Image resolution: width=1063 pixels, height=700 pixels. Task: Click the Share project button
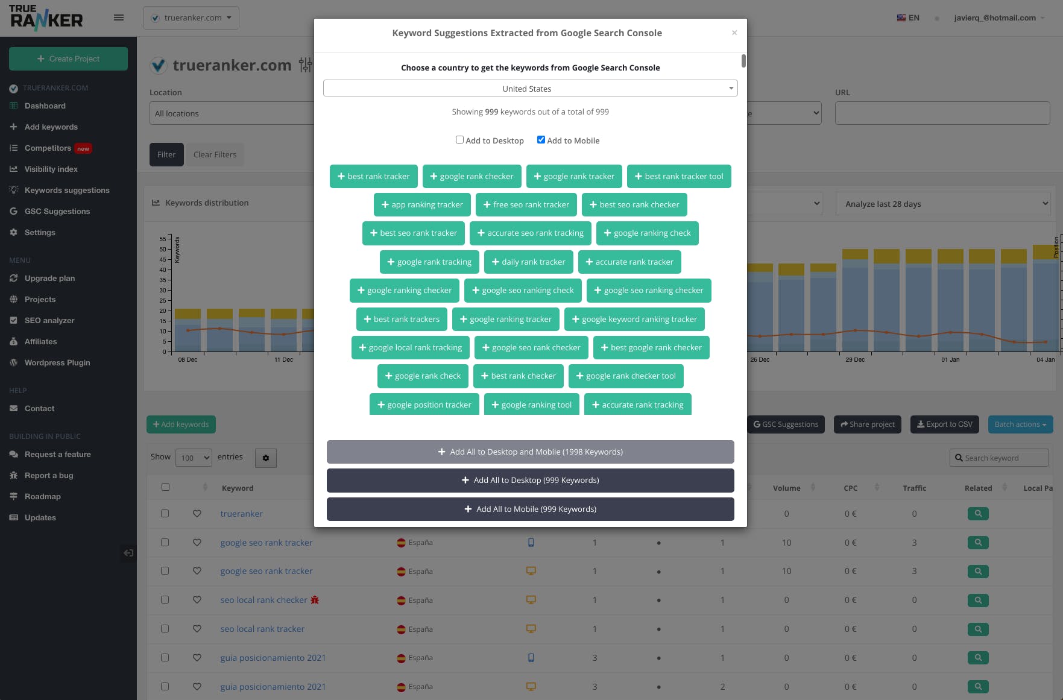pos(867,424)
